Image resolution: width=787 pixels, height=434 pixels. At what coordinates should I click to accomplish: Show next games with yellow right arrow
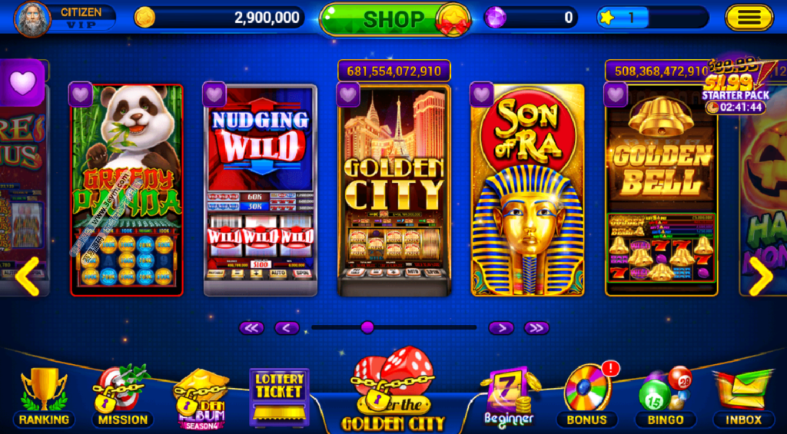tap(760, 276)
